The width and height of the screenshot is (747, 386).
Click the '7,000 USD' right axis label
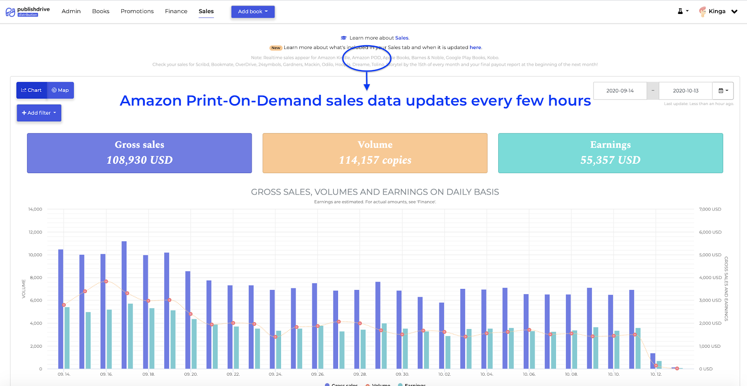710,209
